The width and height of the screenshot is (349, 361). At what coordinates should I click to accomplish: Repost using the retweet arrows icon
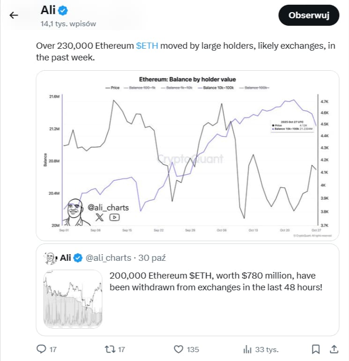click(108, 349)
